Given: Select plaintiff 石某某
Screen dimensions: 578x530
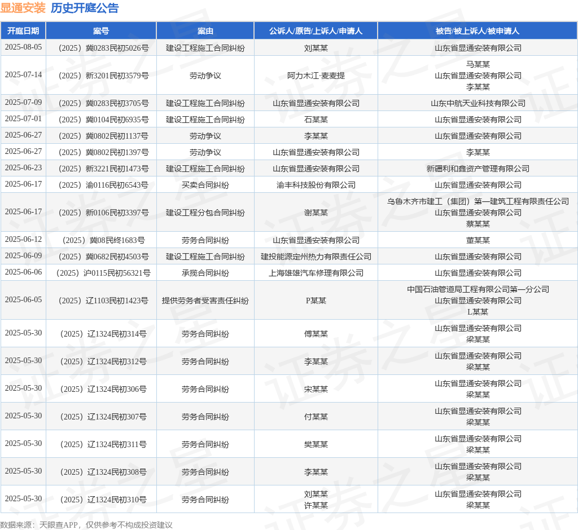Looking at the screenshot, I should pyautogui.click(x=316, y=120).
